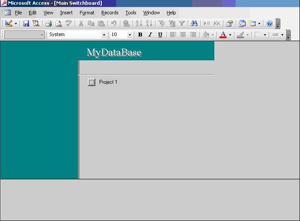Click the Spelling check icon
This screenshot has width=300, height=221.
69,23
